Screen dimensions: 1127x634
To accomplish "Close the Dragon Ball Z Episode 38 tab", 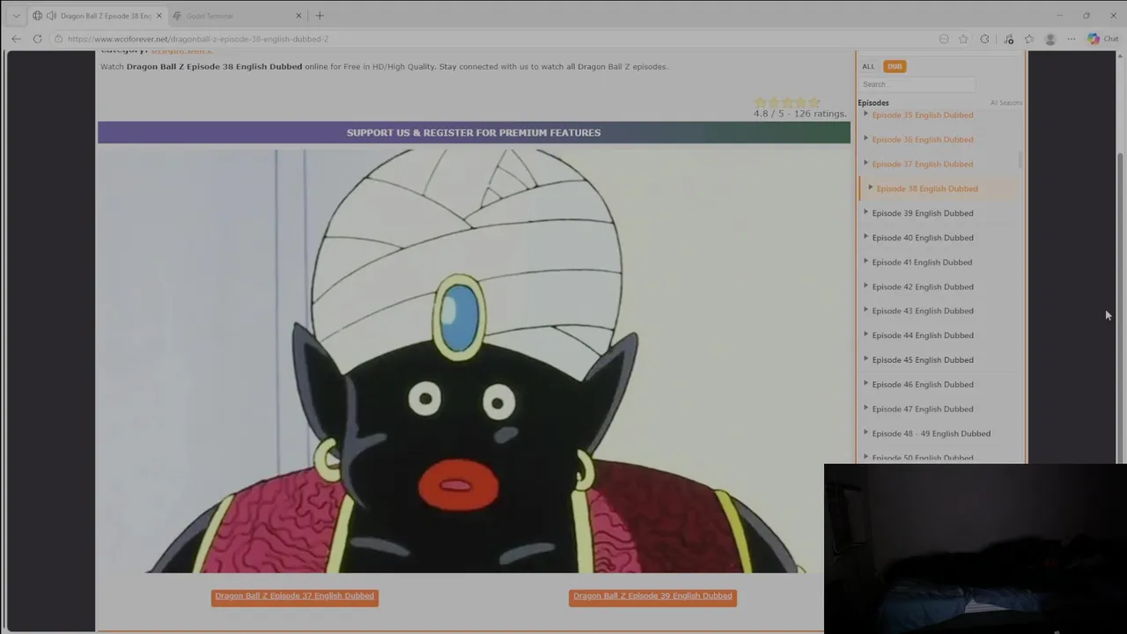I will (x=160, y=16).
